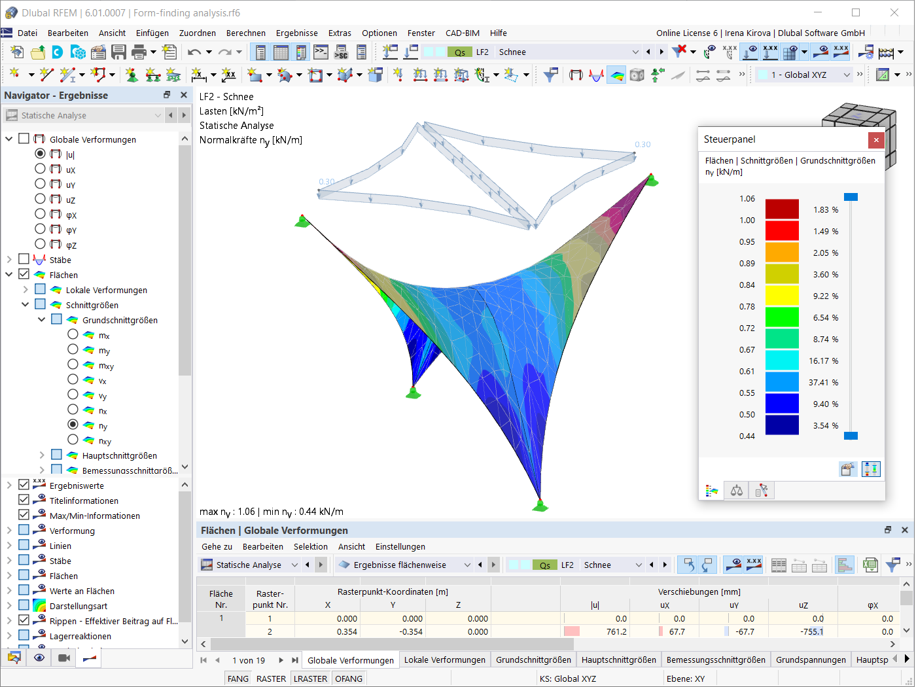Screen dimensions: 916x687
Task: Go to next load case arrow
Action: click(x=661, y=52)
